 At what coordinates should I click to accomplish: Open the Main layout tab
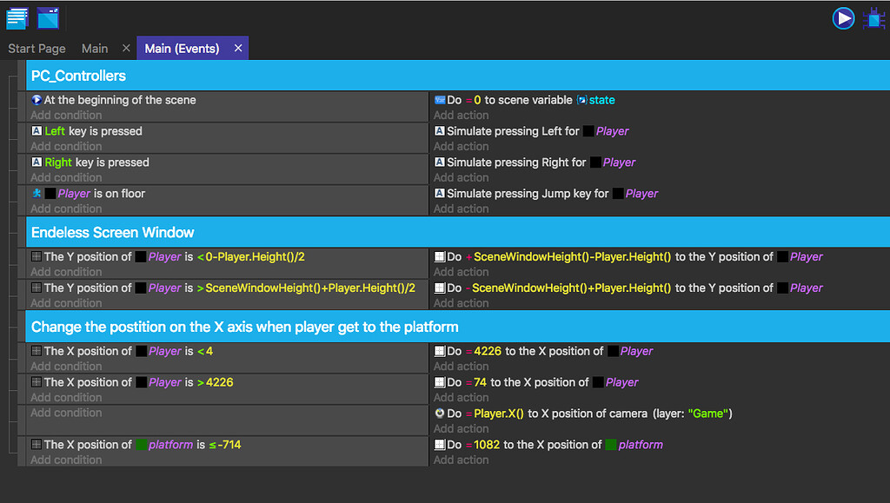[94, 49]
